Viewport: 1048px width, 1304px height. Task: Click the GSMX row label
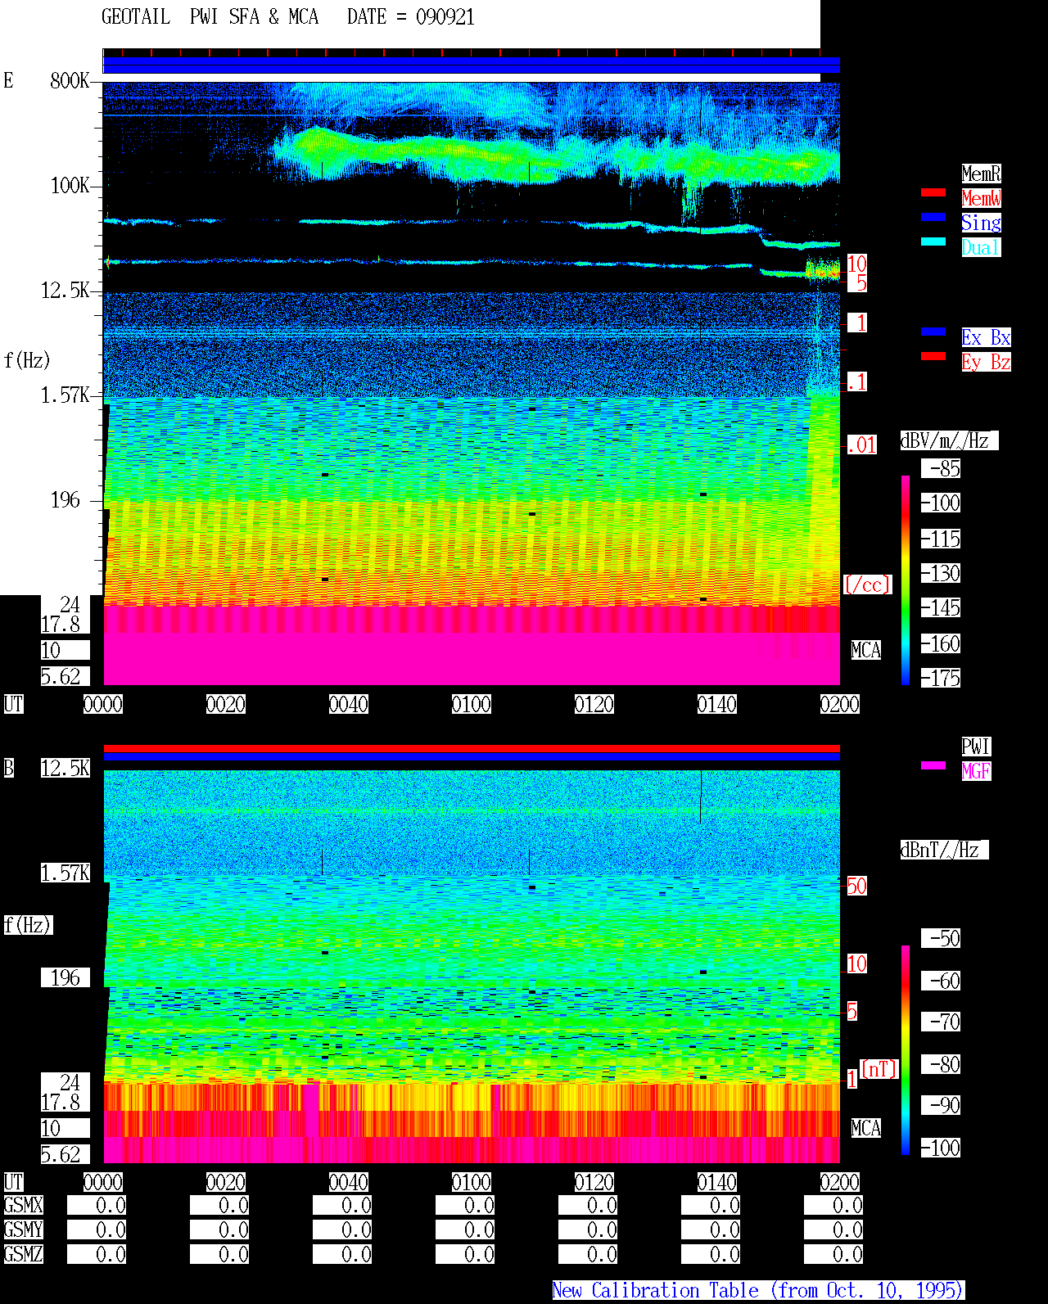click(x=23, y=1205)
